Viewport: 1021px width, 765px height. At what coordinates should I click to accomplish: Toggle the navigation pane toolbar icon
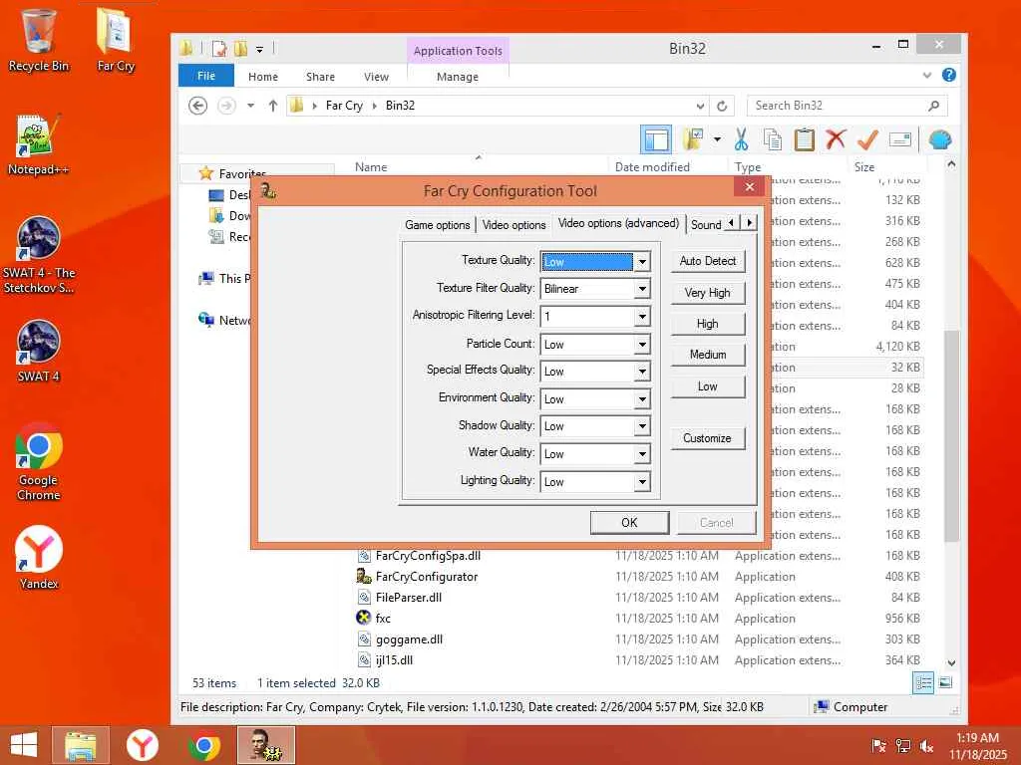point(656,139)
